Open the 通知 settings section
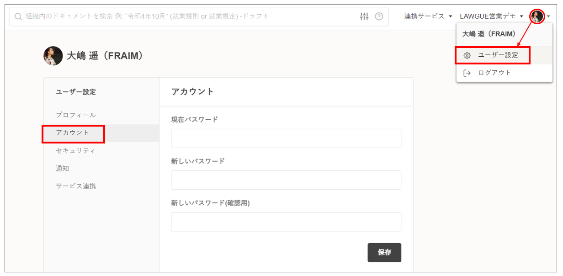563x276 pixels. coord(63,169)
